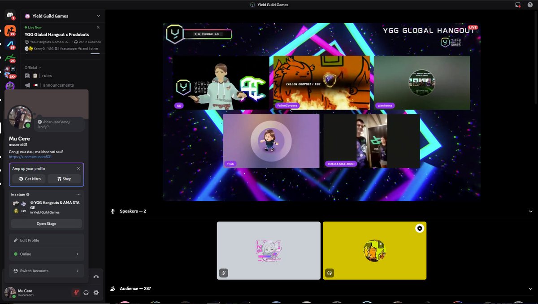Open the green server with 25 badge
This screenshot has width=538, height=304.
[10, 58]
